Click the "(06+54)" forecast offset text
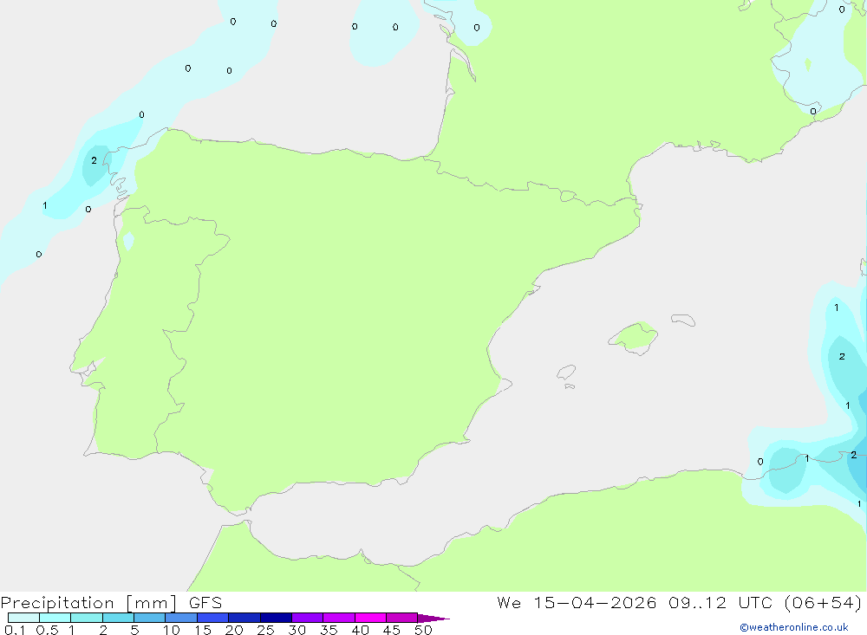This screenshot has height=635, width=867. click(x=824, y=602)
